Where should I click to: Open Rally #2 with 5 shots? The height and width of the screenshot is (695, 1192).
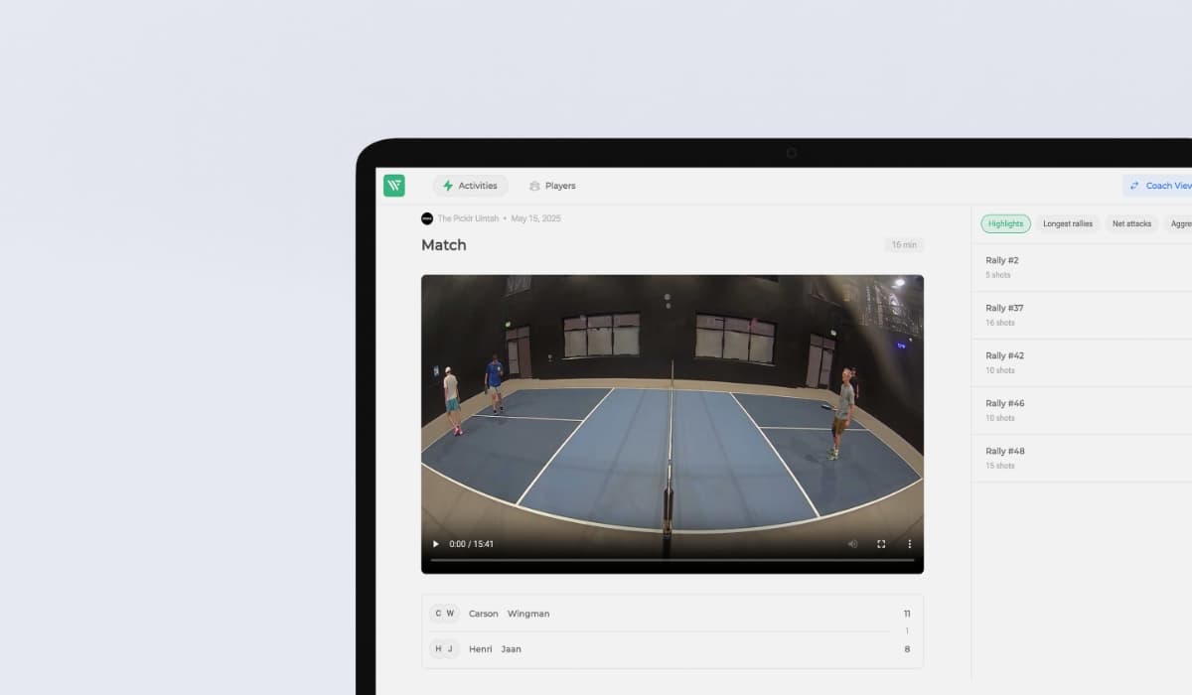(x=1083, y=266)
